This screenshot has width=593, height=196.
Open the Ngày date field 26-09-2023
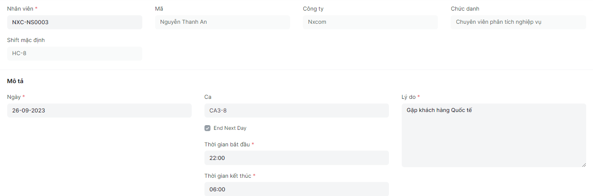(99, 111)
